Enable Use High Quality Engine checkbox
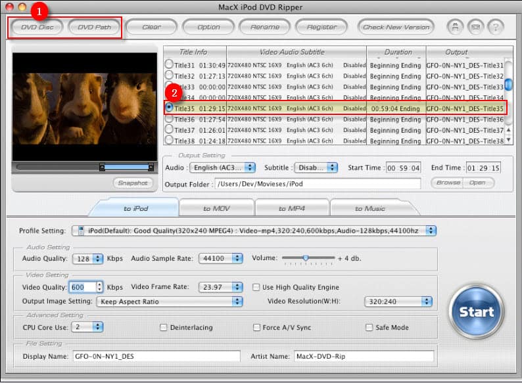 click(257, 287)
